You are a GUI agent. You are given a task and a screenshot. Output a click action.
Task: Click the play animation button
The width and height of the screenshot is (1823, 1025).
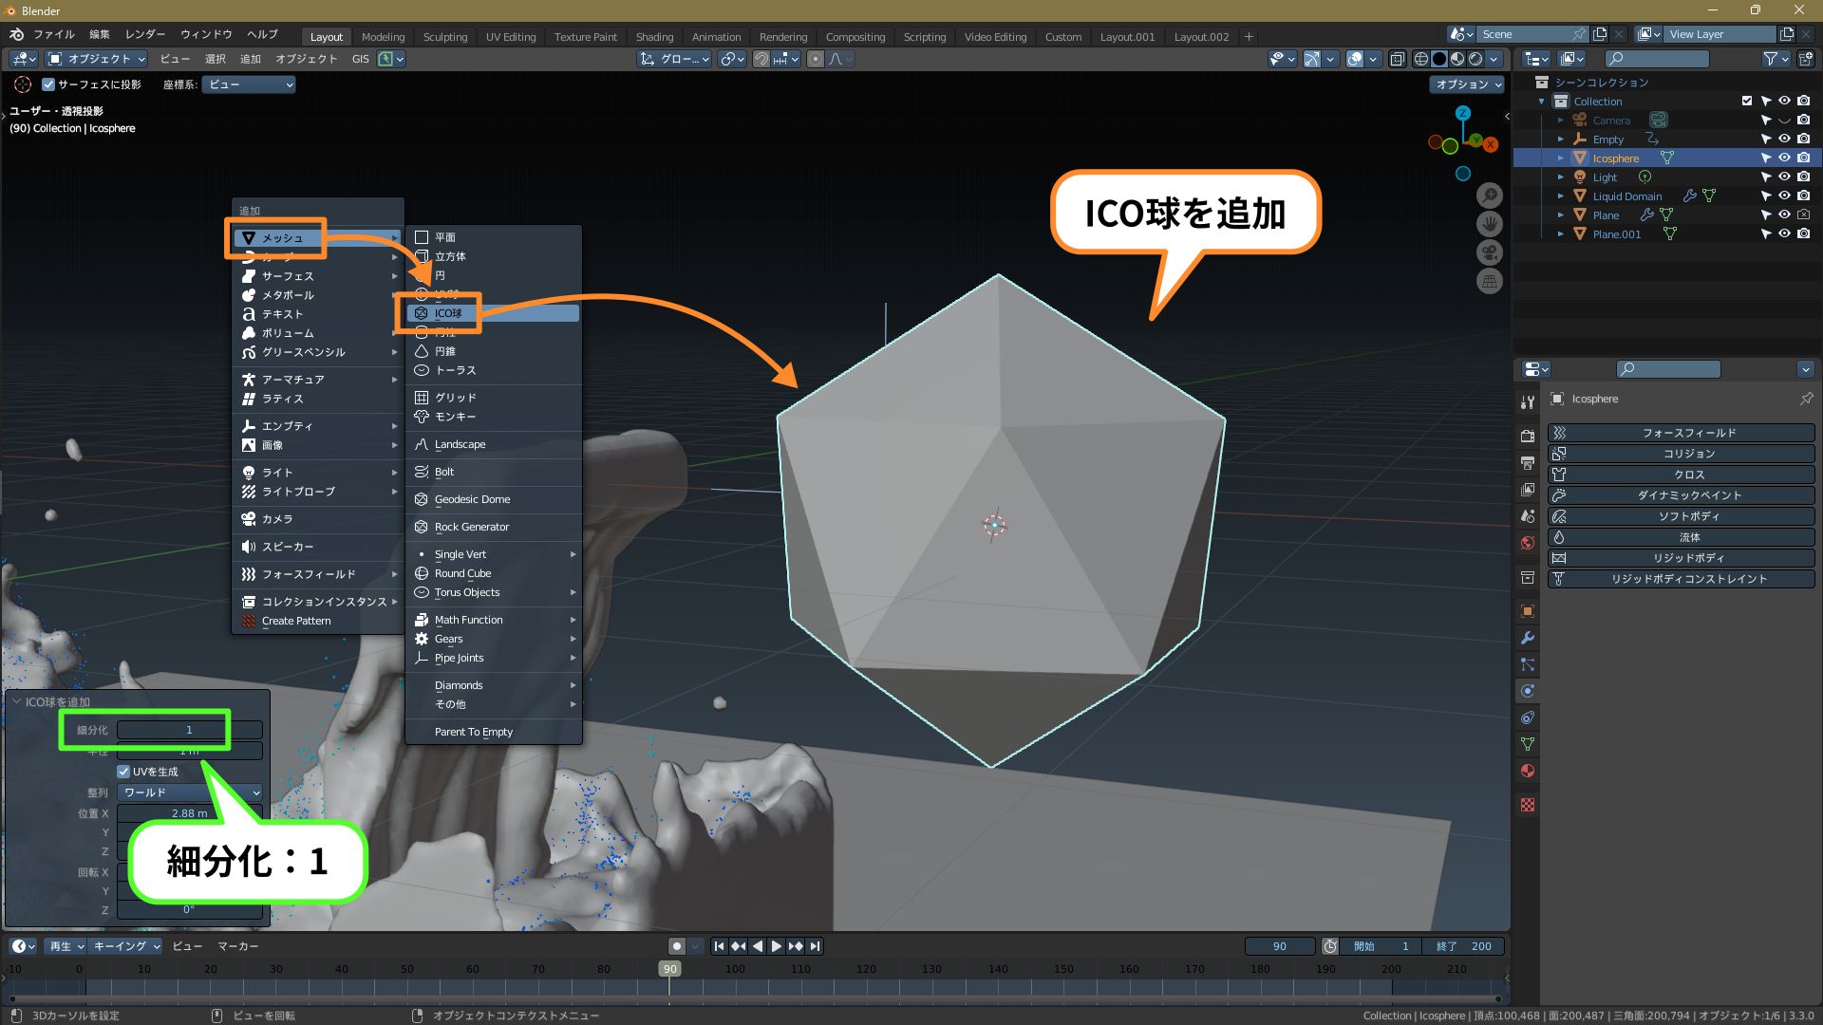coord(777,946)
